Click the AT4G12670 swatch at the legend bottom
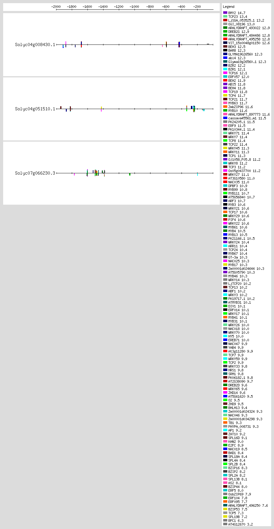This screenshot has width=274, height=529. click(225, 524)
